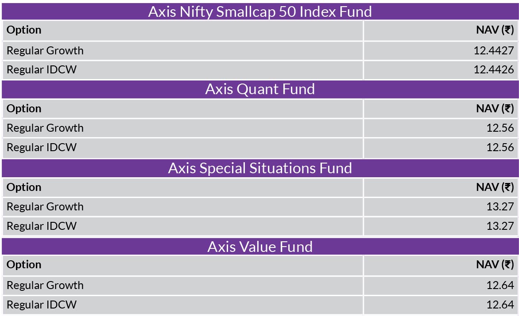Select NAV value 12.4427
This screenshot has width=519, height=316.
tap(493, 51)
